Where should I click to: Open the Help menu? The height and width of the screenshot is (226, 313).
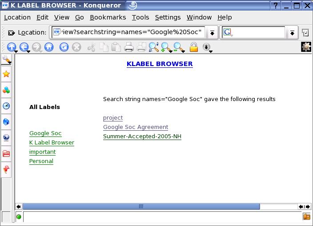pos(225,18)
